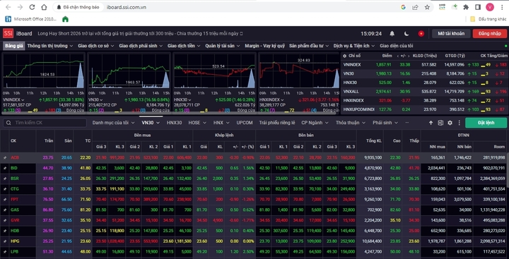509x259 pixels.
Task: Click the share page icon in address bar
Action: click(x=415, y=7)
